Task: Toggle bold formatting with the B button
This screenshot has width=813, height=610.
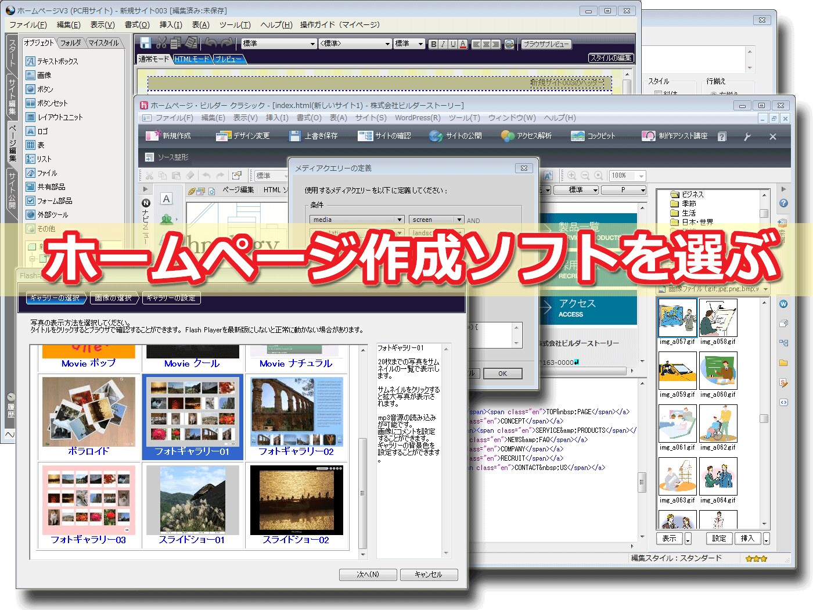Action: 433,44
